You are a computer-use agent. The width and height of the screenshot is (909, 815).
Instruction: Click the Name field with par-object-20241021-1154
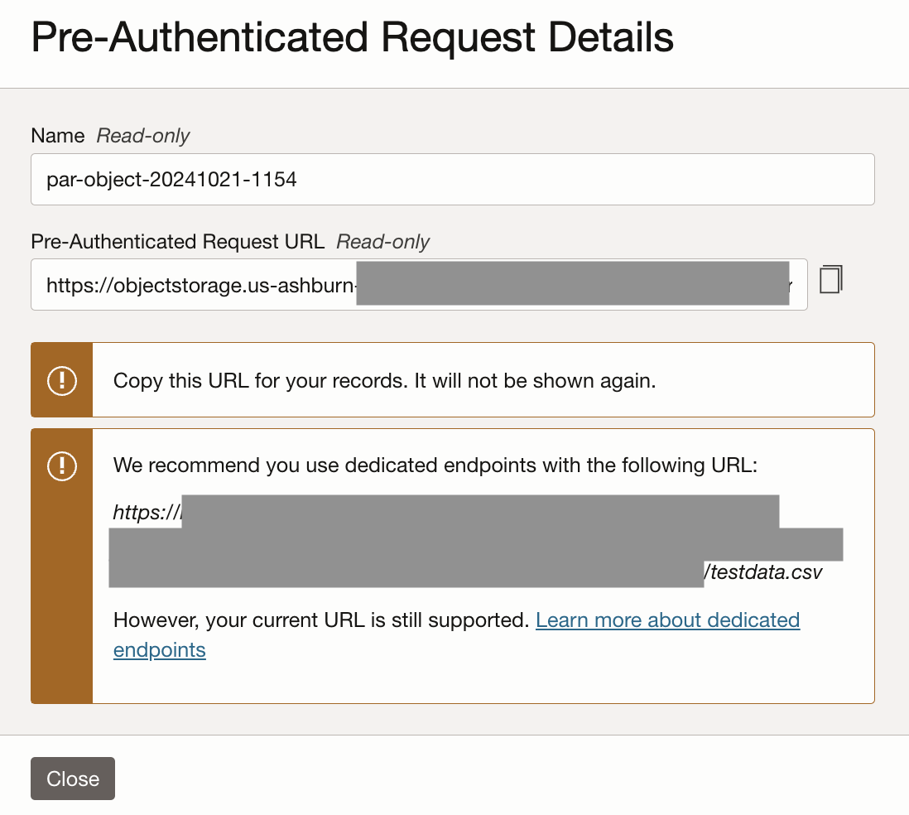click(452, 179)
